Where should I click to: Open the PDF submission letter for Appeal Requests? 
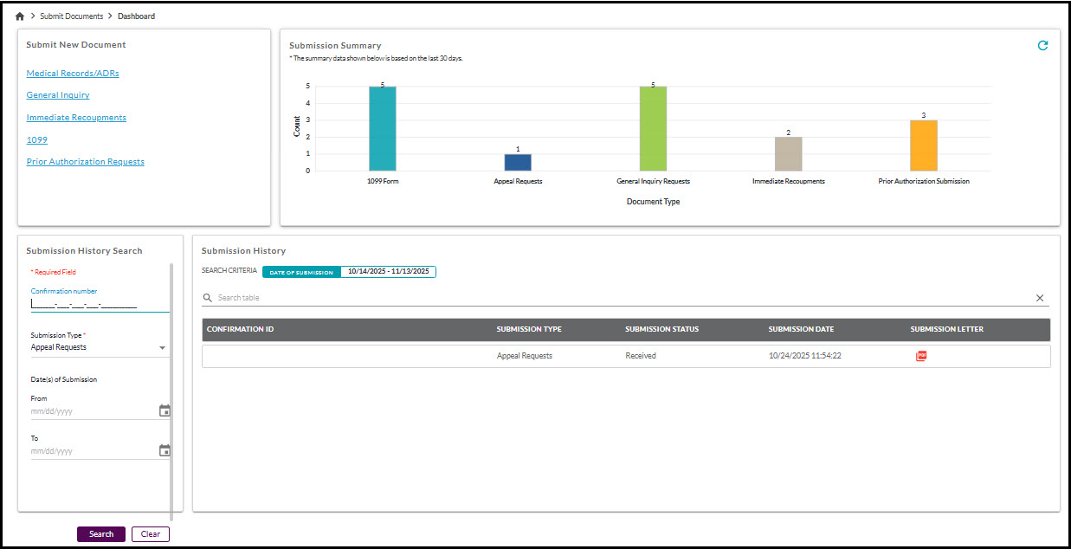[920, 355]
